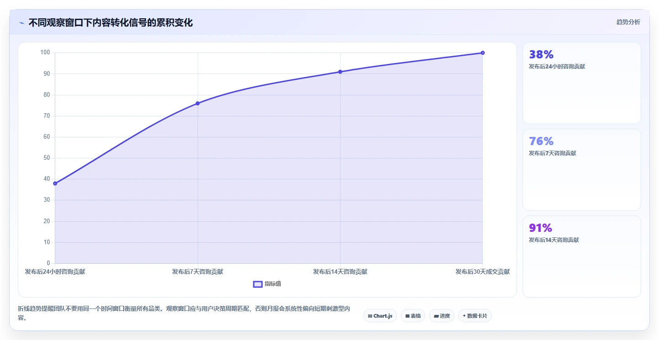Click x-axis label 发布后30天成交贡献
Viewport: 659px width, 340px height.
pos(482,272)
